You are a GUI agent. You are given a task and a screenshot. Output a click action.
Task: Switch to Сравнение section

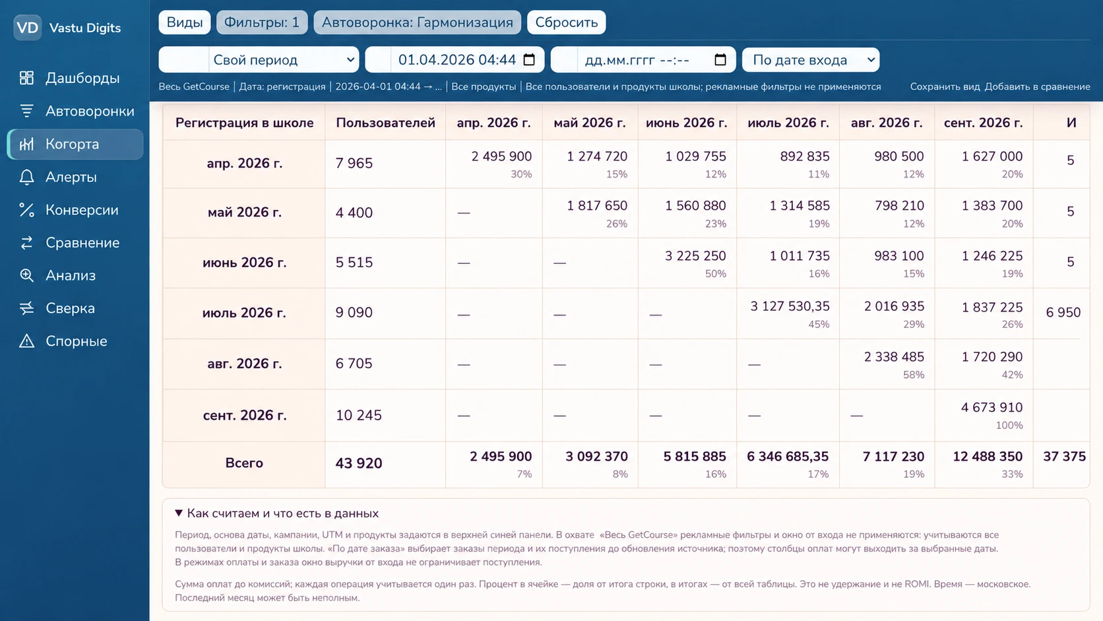(75, 243)
